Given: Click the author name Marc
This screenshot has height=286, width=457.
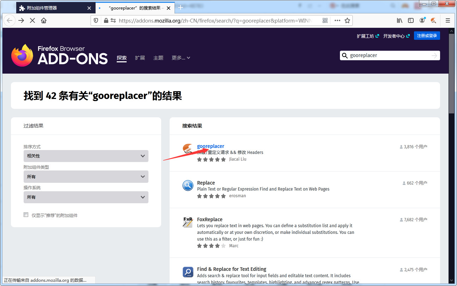Looking at the screenshot, I should click(234, 246).
